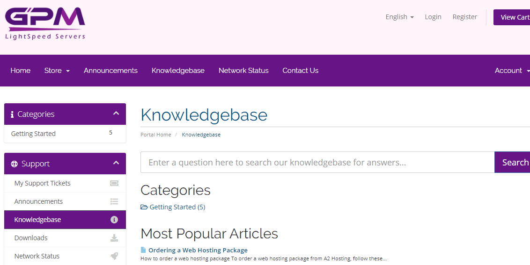Go to Announcements in the top navigation bar
The image size is (530, 265).
(x=110, y=71)
